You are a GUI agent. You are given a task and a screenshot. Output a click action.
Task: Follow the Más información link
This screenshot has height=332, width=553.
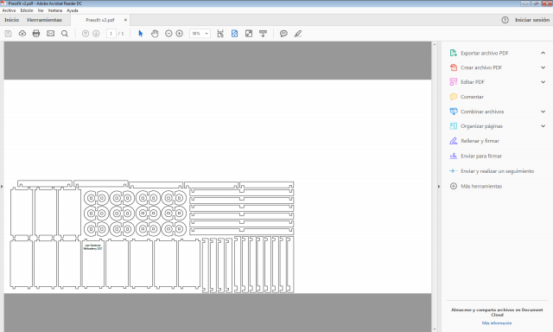tap(497, 323)
